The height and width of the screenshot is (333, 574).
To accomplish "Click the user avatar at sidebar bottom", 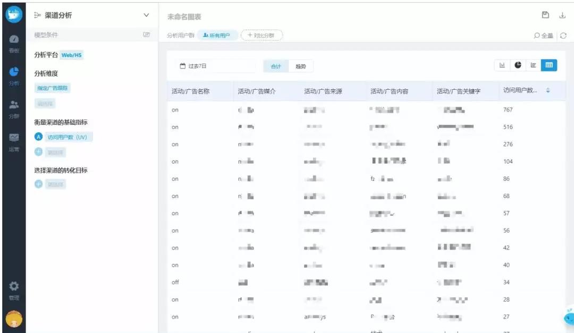I will pyautogui.click(x=14, y=319).
